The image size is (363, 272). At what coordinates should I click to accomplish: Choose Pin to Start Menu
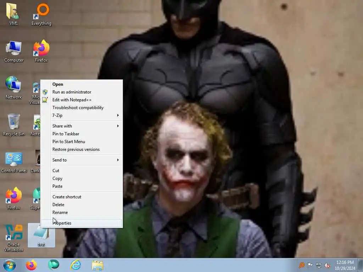click(x=82, y=142)
